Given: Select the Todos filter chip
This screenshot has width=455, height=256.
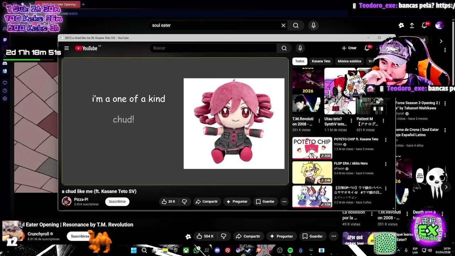Looking at the screenshot, I should (300, 61).
